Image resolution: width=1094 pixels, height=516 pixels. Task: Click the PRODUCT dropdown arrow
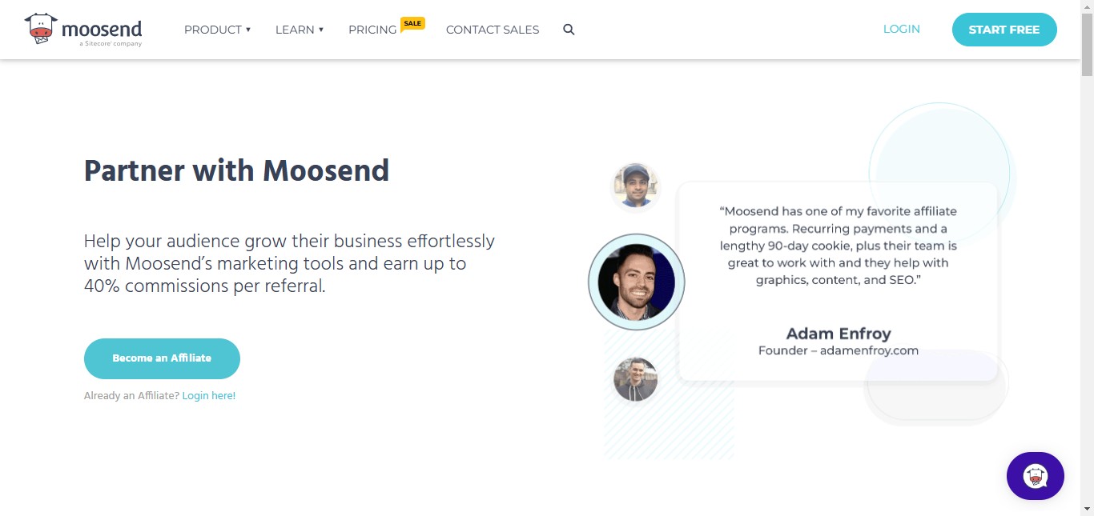point(248,30)
